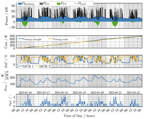Click the MCR 2 legend entry
This screenshot has width=144, height=119.
tap(43, 66)
